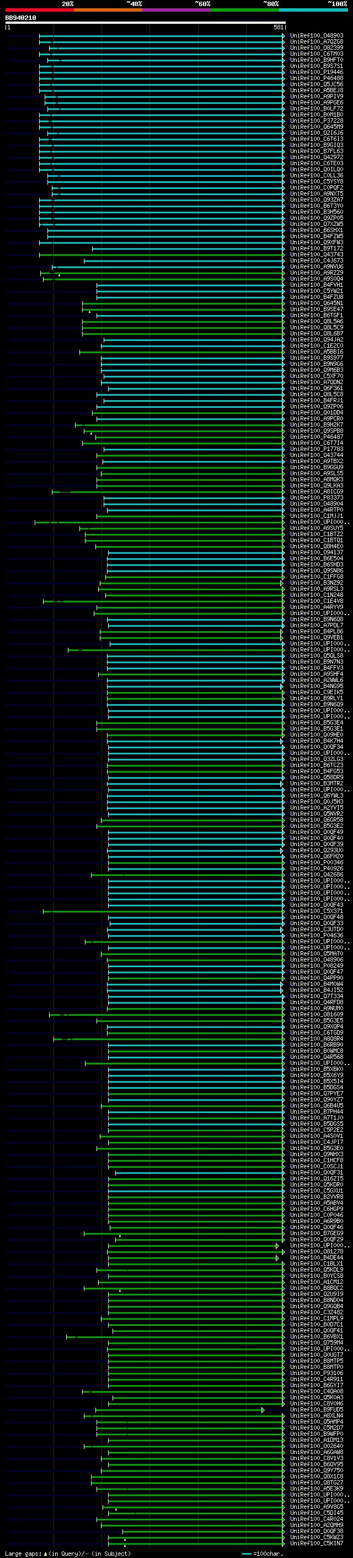Screen dimensions: 353x1558
Task: Select hit label UniRef100_A9NXT5
Action: (x=317, y=193)
